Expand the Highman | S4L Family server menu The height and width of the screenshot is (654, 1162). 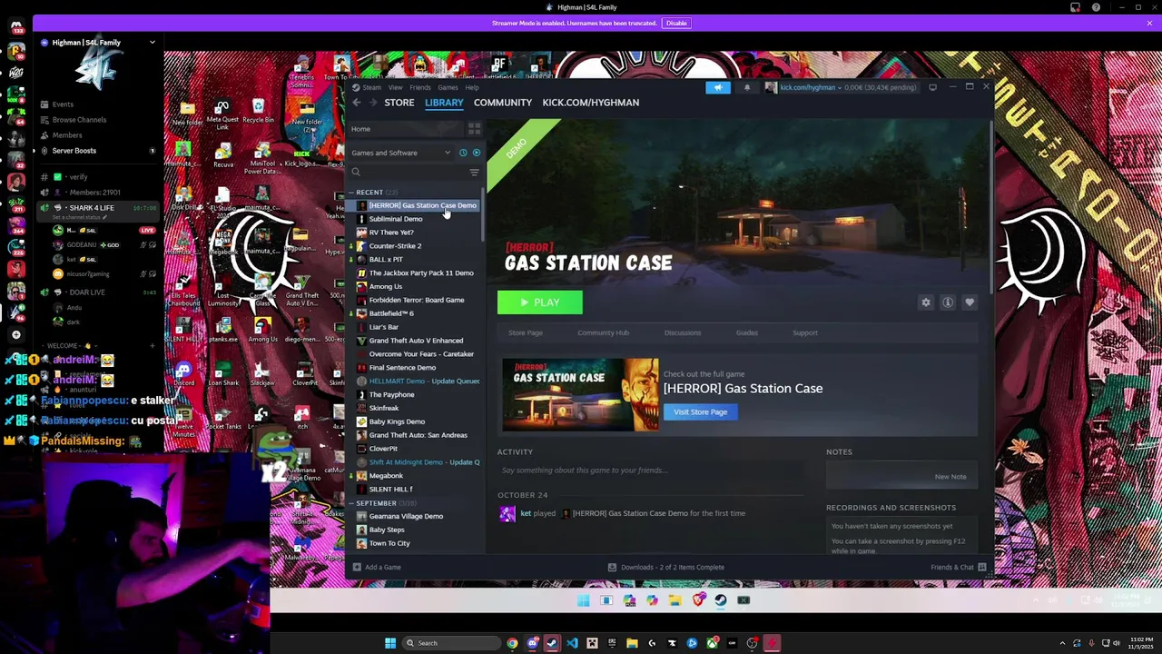(152, 43)
